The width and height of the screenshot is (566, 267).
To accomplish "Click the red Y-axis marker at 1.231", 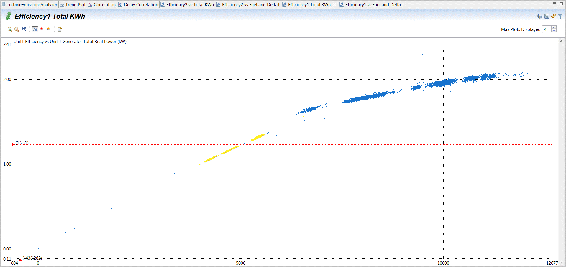I will [13, 144].
